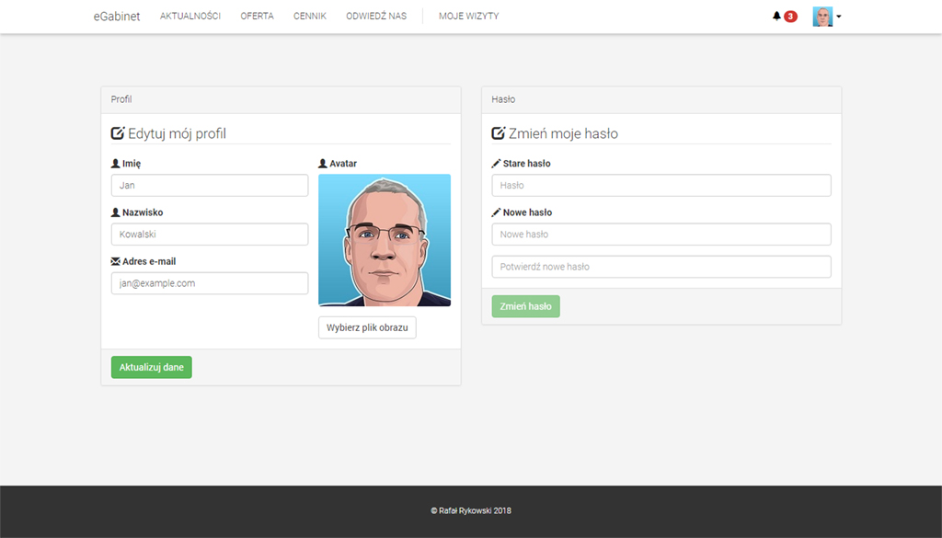The height and width of the screenshot is (538, 942).
Task: Click the edit icon beside Zmień moje hasło
Action: [499, 133]
